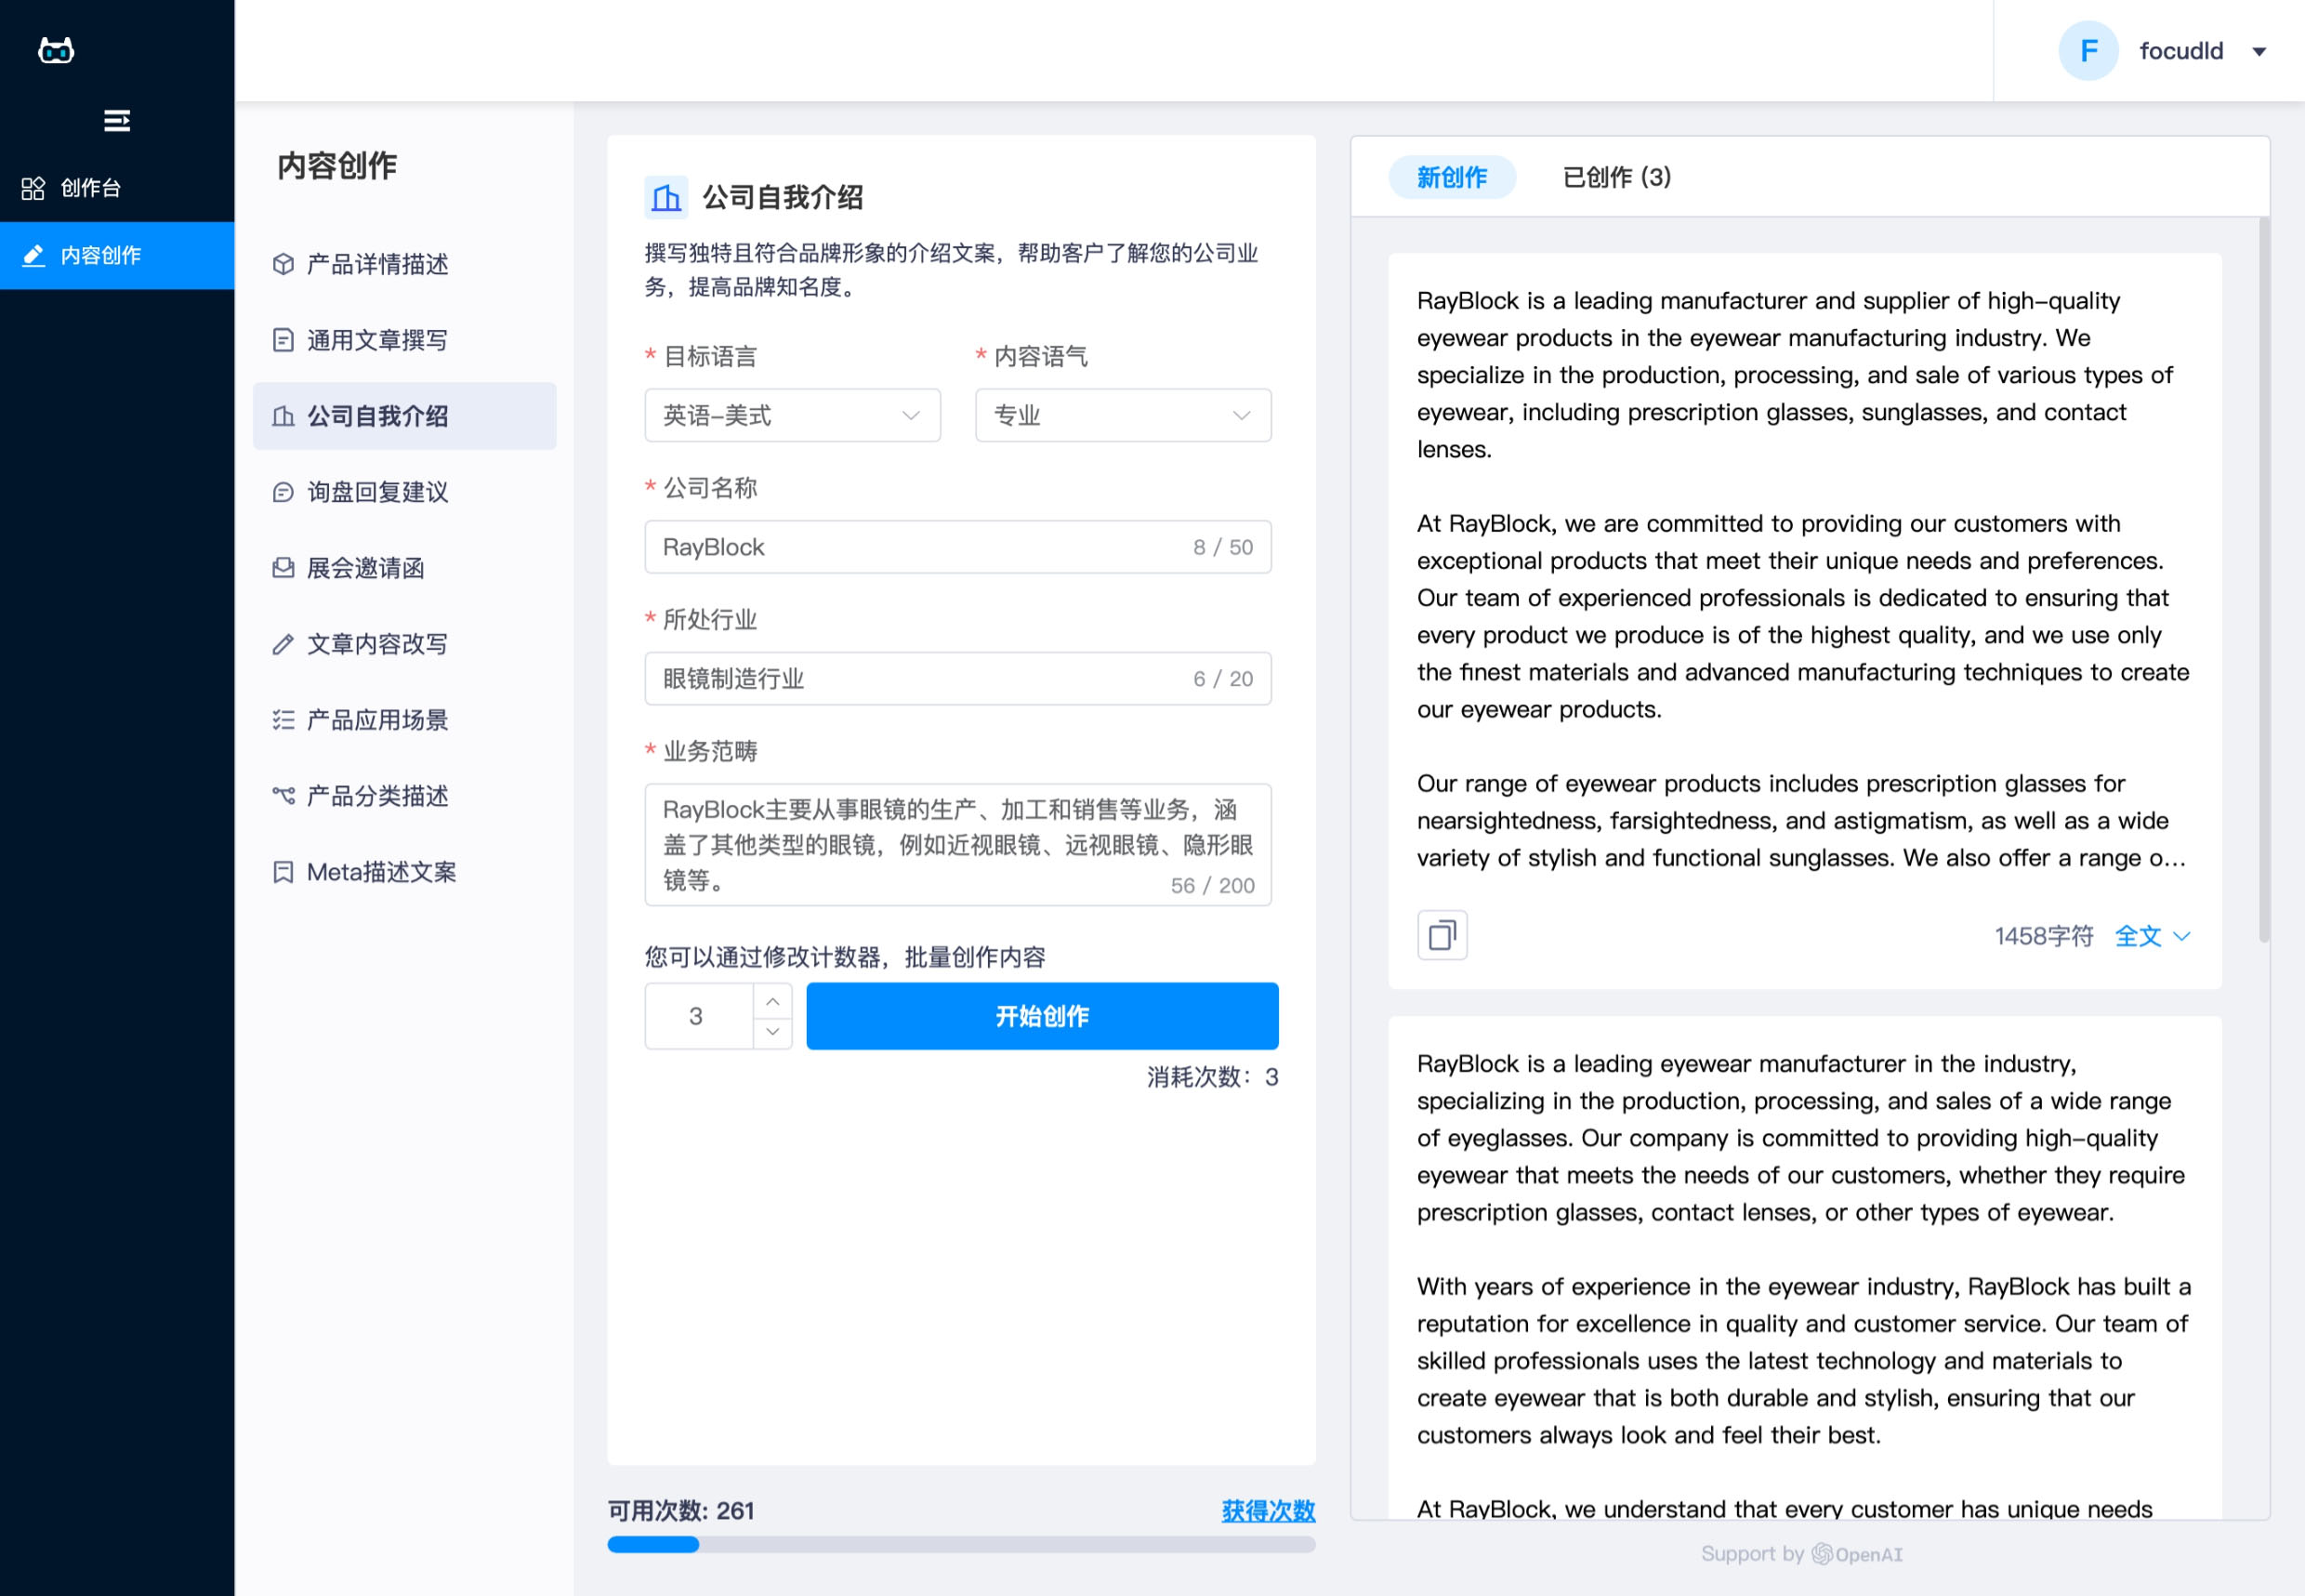Open 创作台 dashboard in sidebar
Screen dimensions: 2305x1596
coord(90,188)
